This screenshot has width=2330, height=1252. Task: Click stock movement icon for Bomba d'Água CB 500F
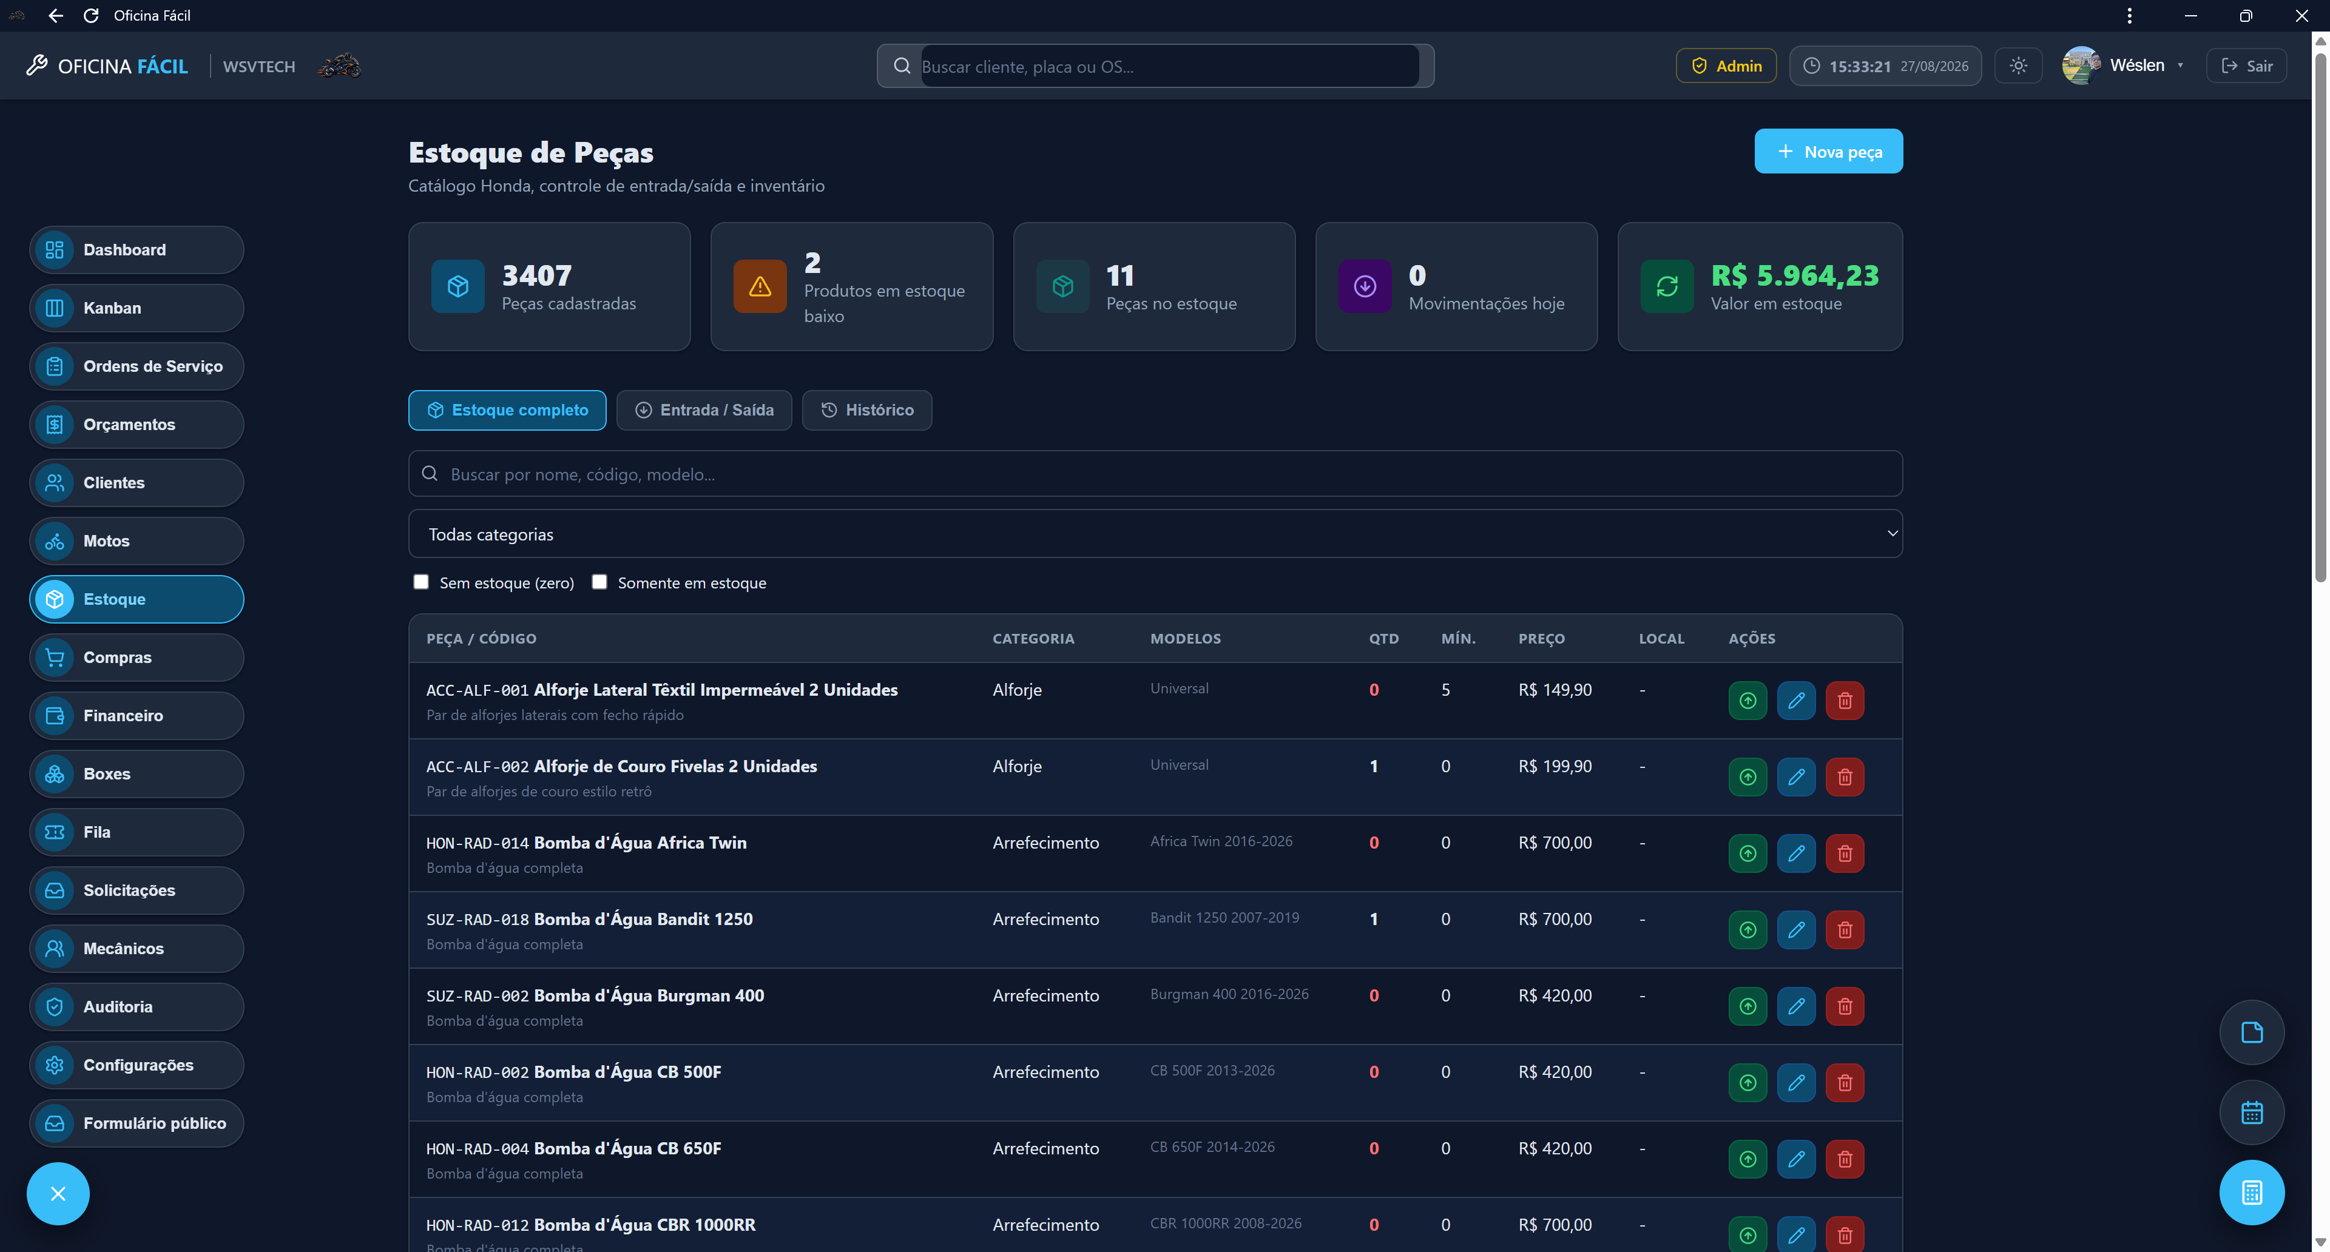[1747, 1083]
